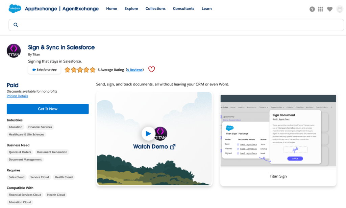Open the app launcher grid icon
This screenshot has width=346, height=208.
320,9
